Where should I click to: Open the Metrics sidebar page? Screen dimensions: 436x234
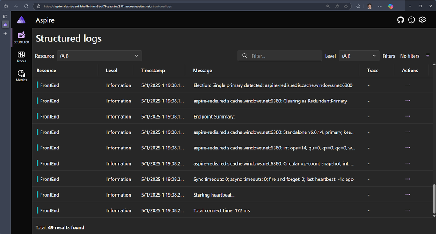click(21, 76)
